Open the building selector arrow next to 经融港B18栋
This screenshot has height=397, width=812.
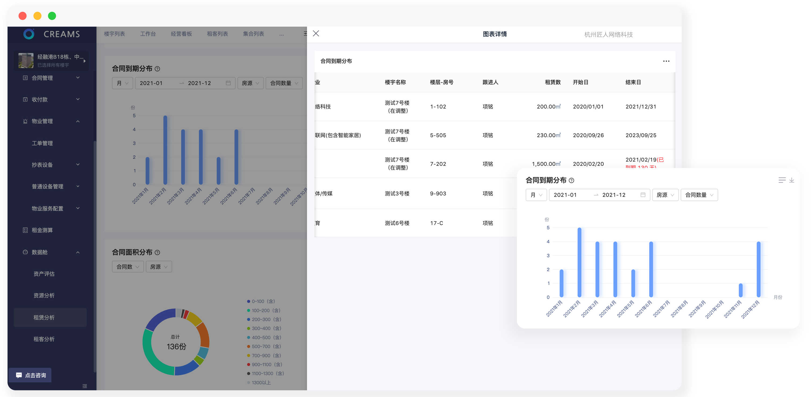tap(84, 61)
